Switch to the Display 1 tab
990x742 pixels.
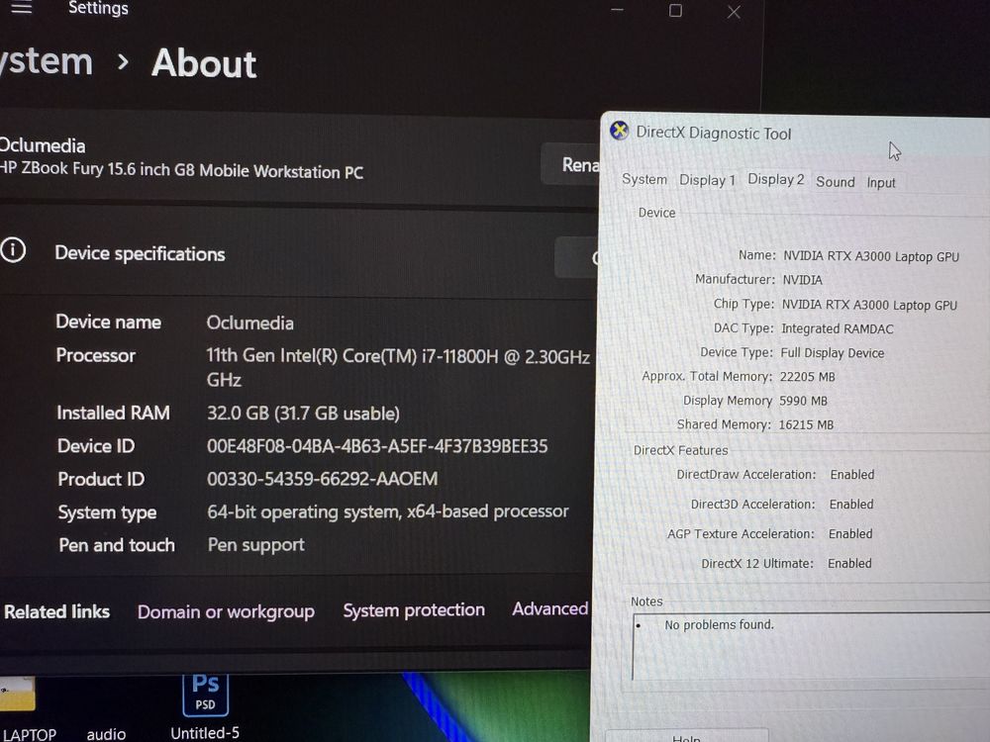(707, 180)
